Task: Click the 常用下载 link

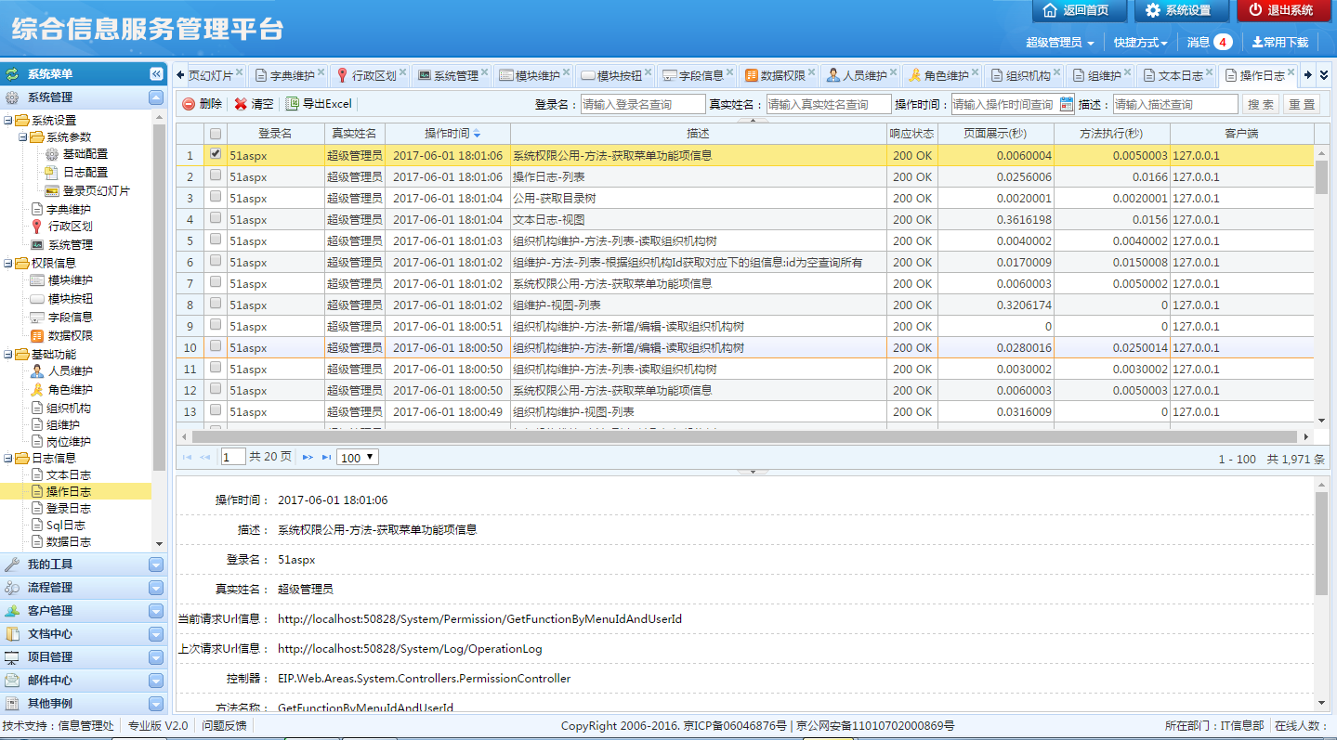Action: [x=1280, y=43]
